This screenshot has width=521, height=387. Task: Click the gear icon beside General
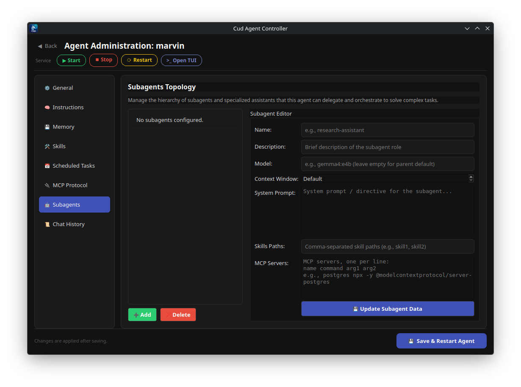(47, 88)
